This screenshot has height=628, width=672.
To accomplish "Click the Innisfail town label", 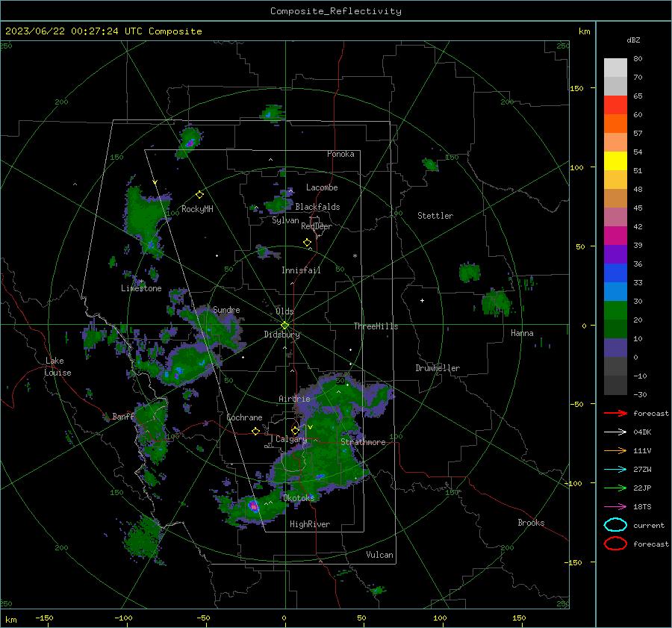I will (301, 270).
